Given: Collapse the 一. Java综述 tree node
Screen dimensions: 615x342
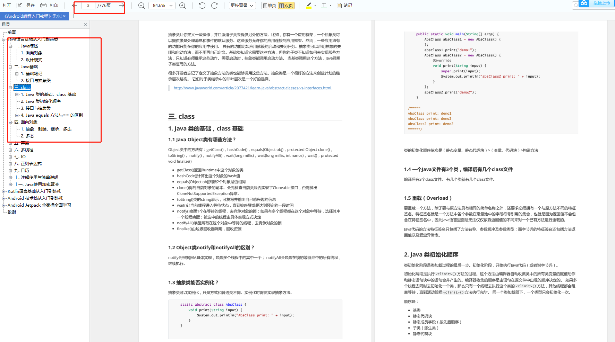Looking at the screenshot, I should point(10,46).
